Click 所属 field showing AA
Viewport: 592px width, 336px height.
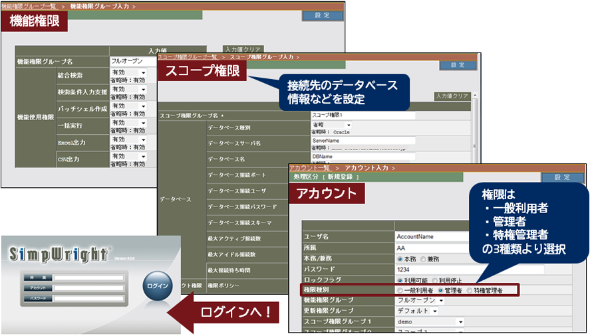click(432, 248)
